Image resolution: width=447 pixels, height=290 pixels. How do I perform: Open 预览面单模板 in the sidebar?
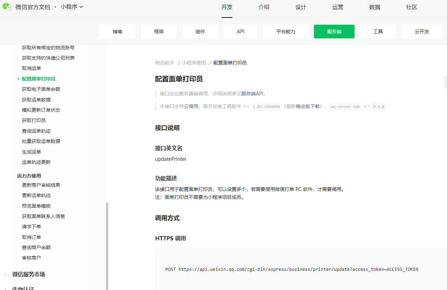(36, 206)
